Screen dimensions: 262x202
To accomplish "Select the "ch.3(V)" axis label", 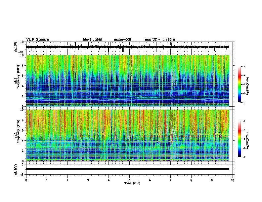I will (x=16, y=170).
